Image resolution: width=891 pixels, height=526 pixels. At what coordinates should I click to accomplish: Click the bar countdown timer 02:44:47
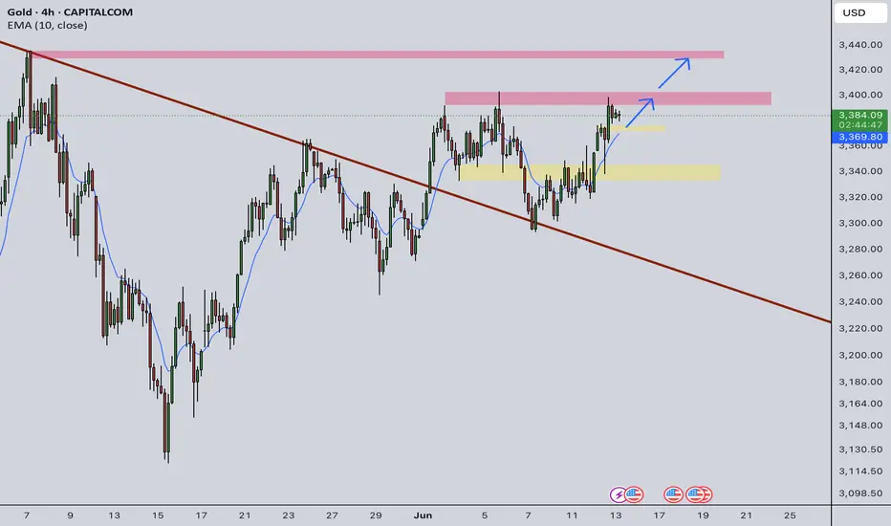[x=860, y=125]
